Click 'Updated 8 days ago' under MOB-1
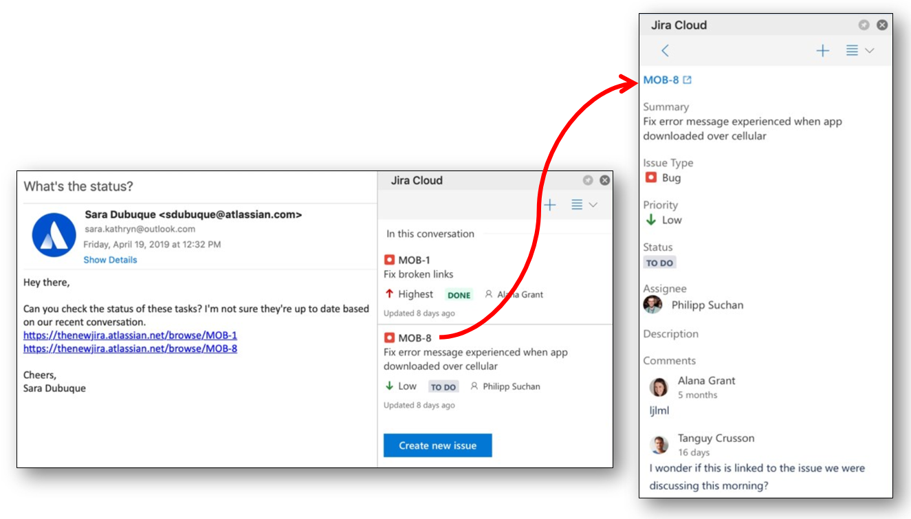The height and width of the screenshot is (519, 911). 419,313
